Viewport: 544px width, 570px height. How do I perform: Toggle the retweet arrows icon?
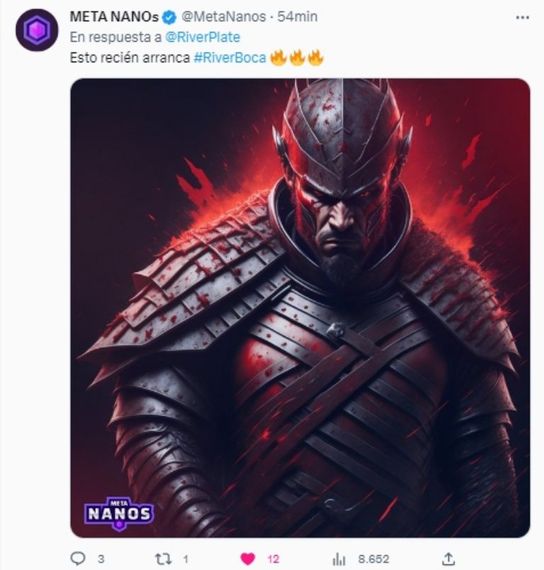tap(162, 559)
